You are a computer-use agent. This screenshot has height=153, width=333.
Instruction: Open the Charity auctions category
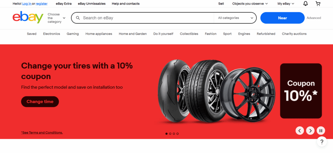294,34
